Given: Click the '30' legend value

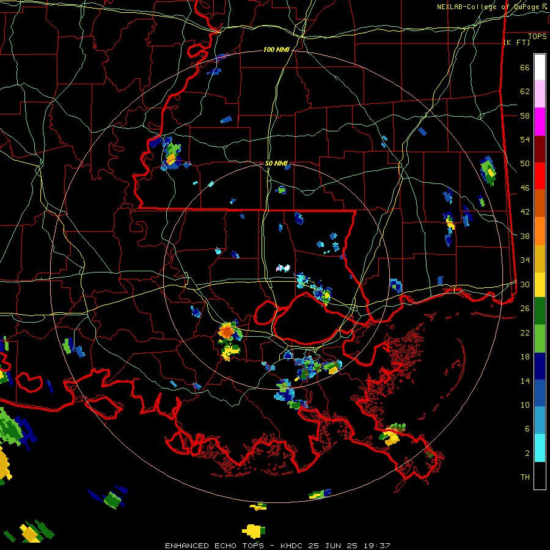Looking at the screenshot, I should coord(525,284).
